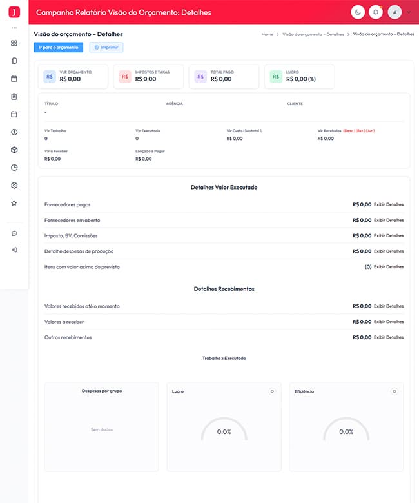Open the cube icon in sidebar
The width and height of the screenshot is (419, 503).
tap(14, 150)
